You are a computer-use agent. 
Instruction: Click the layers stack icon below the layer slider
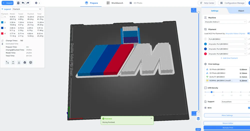[198, 119]
